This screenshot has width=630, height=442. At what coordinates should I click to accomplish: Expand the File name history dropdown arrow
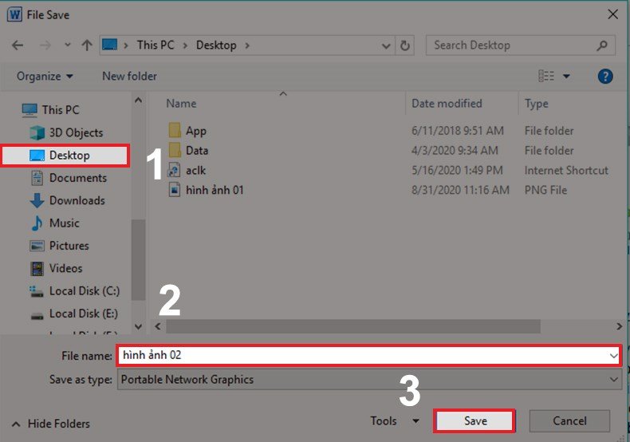click(612, 355)
